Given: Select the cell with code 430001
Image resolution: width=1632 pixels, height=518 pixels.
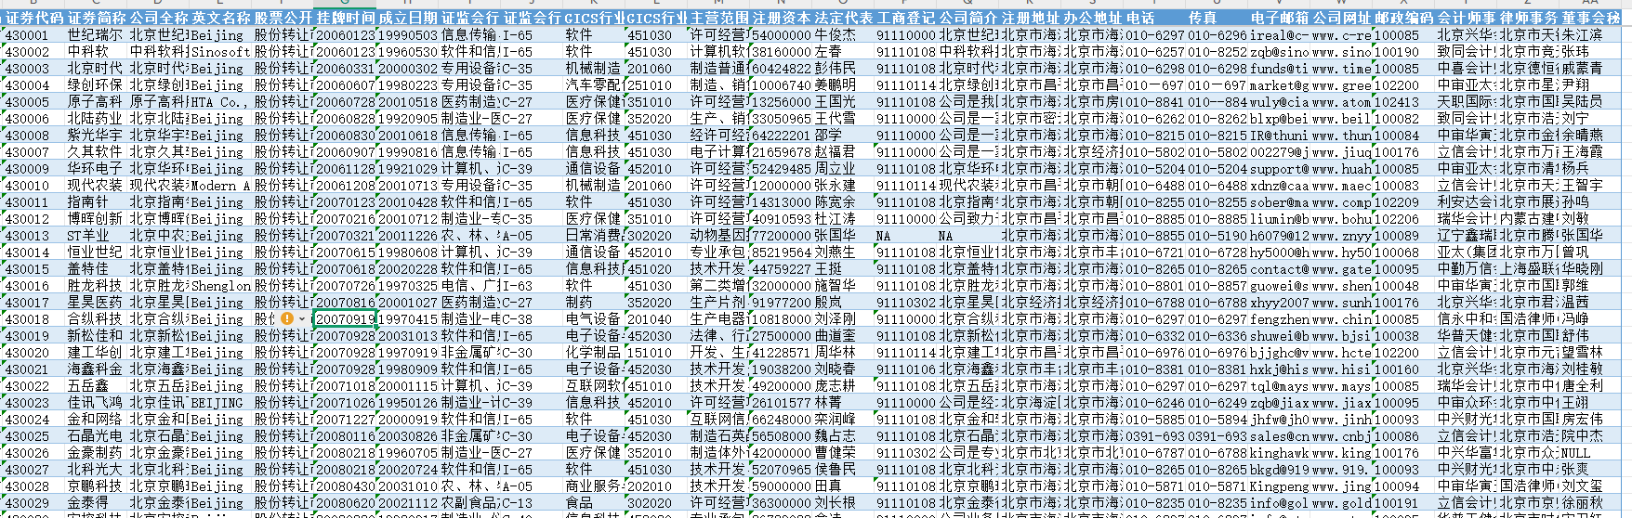Looking at the screenshot, I should [34, 34].
